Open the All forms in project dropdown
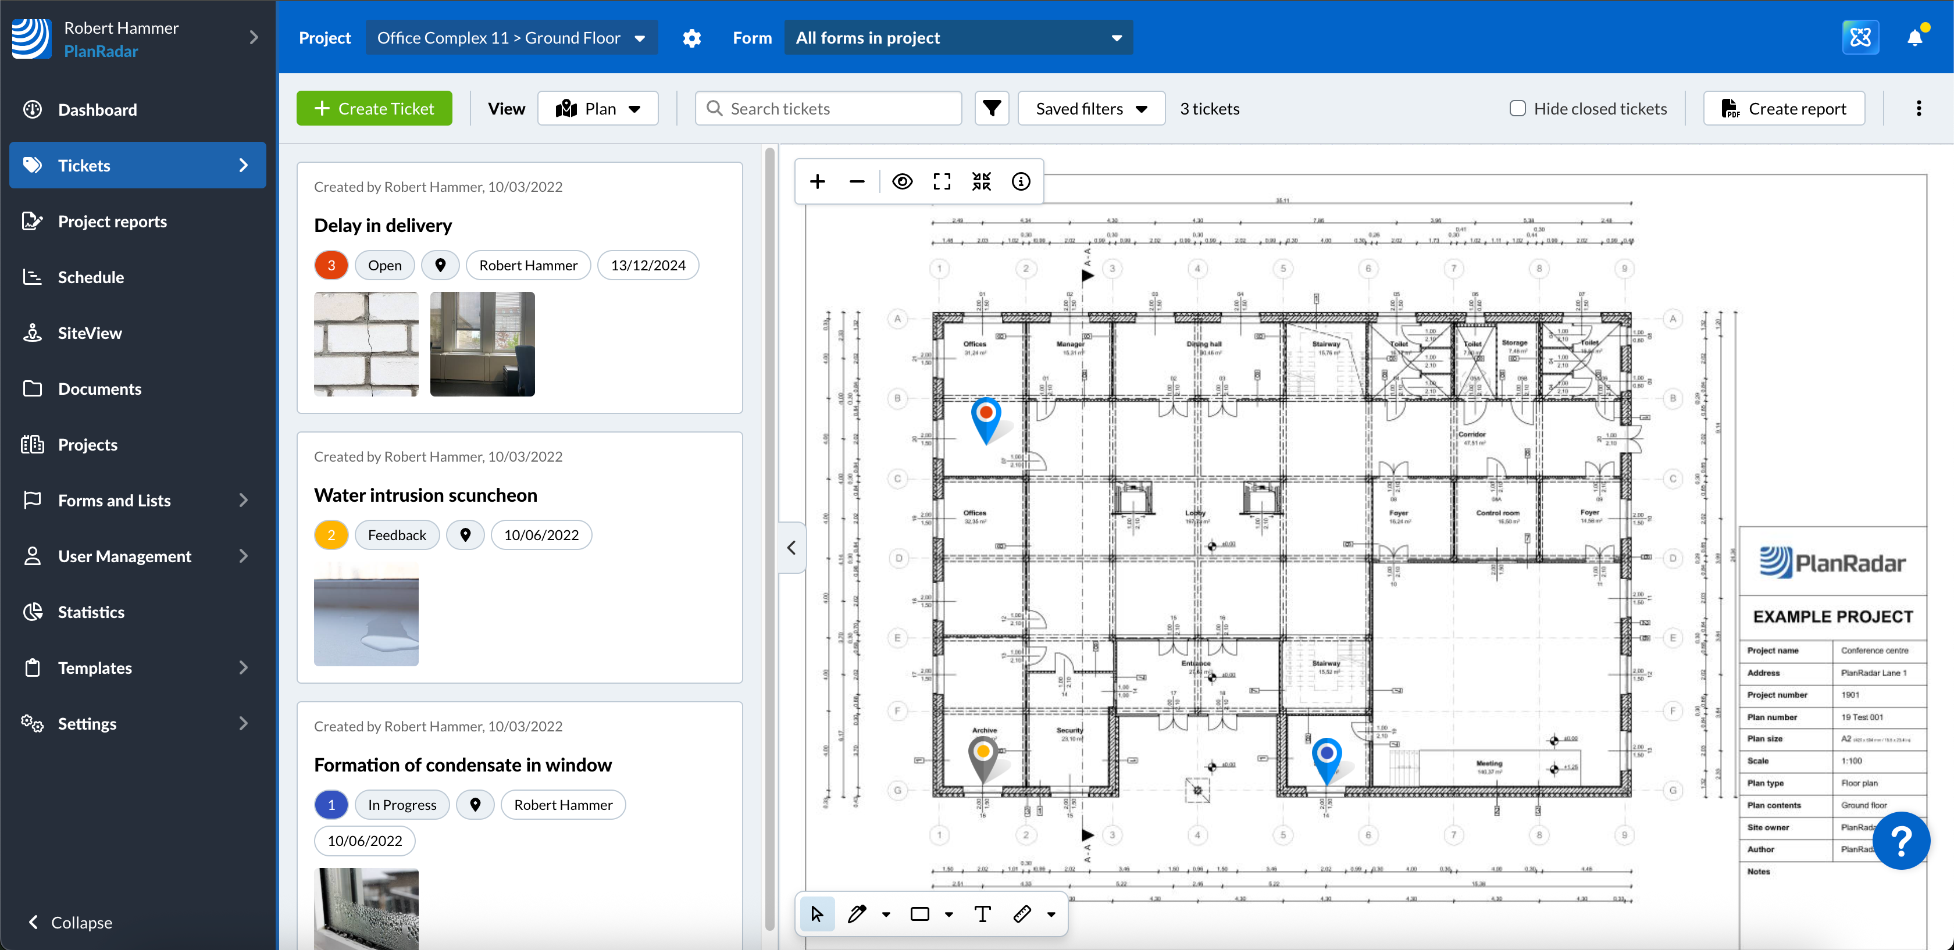The image size is (1954, 950). [x=958, y=38]
